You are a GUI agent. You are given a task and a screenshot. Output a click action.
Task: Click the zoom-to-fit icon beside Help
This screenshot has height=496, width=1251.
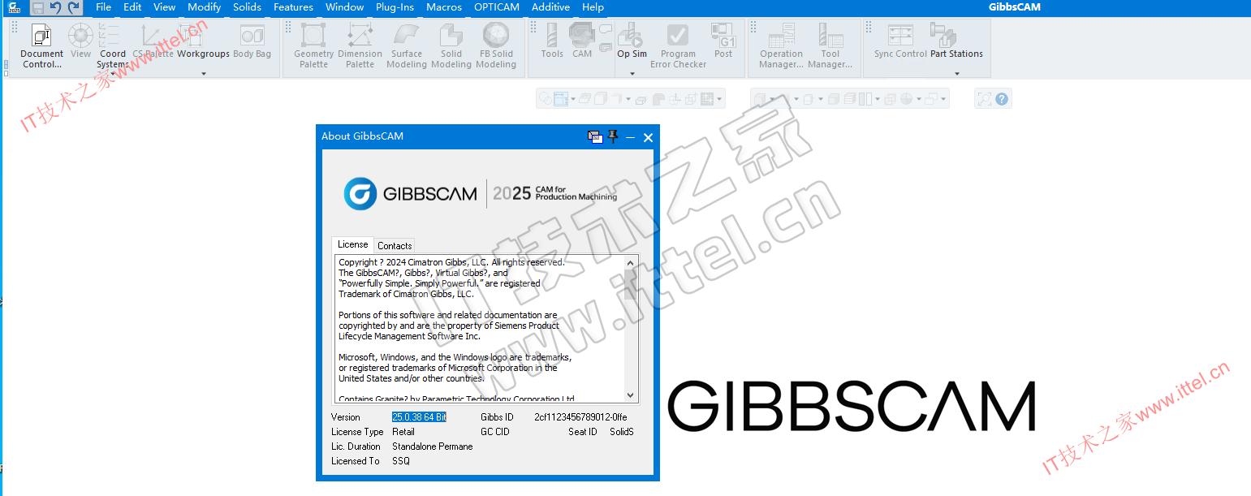[985, 99]
